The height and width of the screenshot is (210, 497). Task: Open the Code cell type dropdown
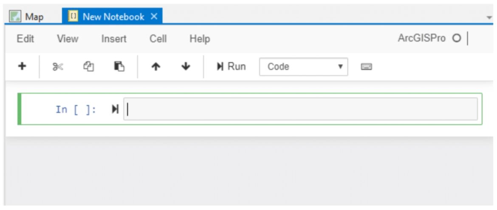point(303,67)
